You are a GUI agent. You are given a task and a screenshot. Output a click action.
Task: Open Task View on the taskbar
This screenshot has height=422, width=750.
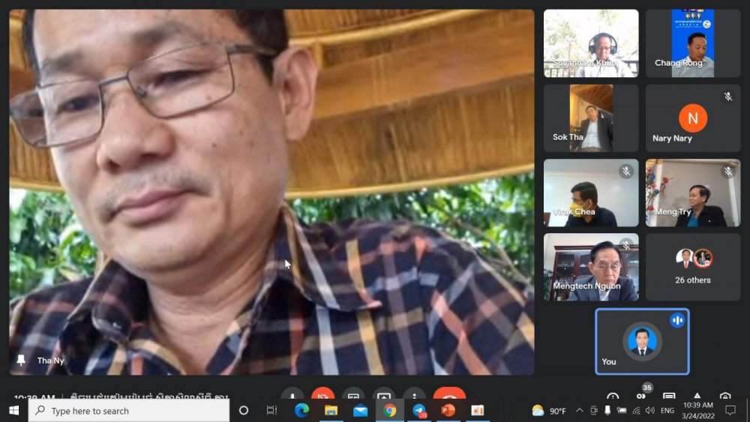click(x=271, y=410)
